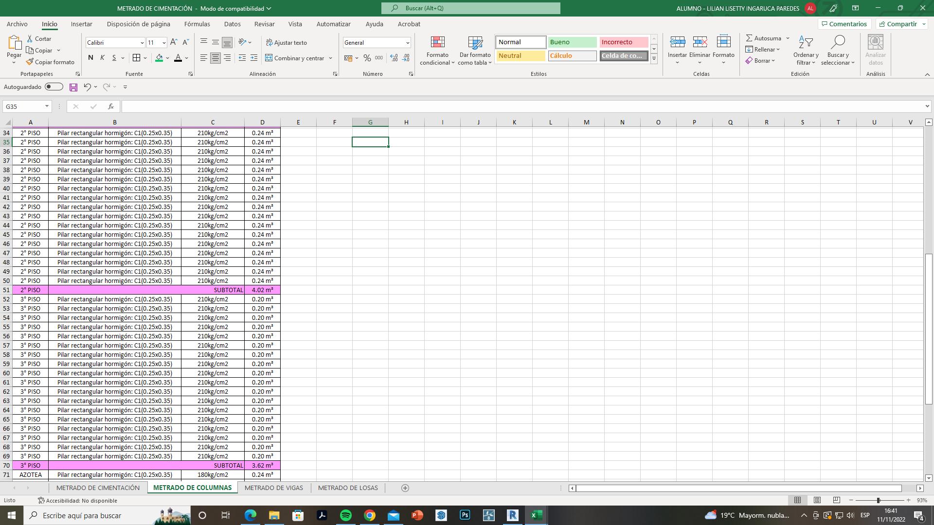The height and width of the screenshot is (525, 934).
Task: Open the Fórmulas ribbon tab
Action: [x=197, y=24]
